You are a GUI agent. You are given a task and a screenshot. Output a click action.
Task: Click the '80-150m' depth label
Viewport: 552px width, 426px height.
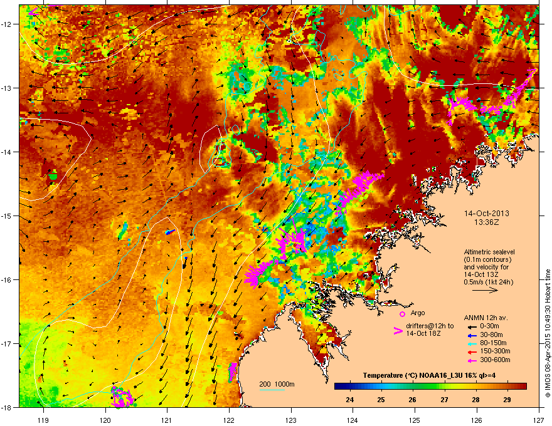click(x=493, y=343)
